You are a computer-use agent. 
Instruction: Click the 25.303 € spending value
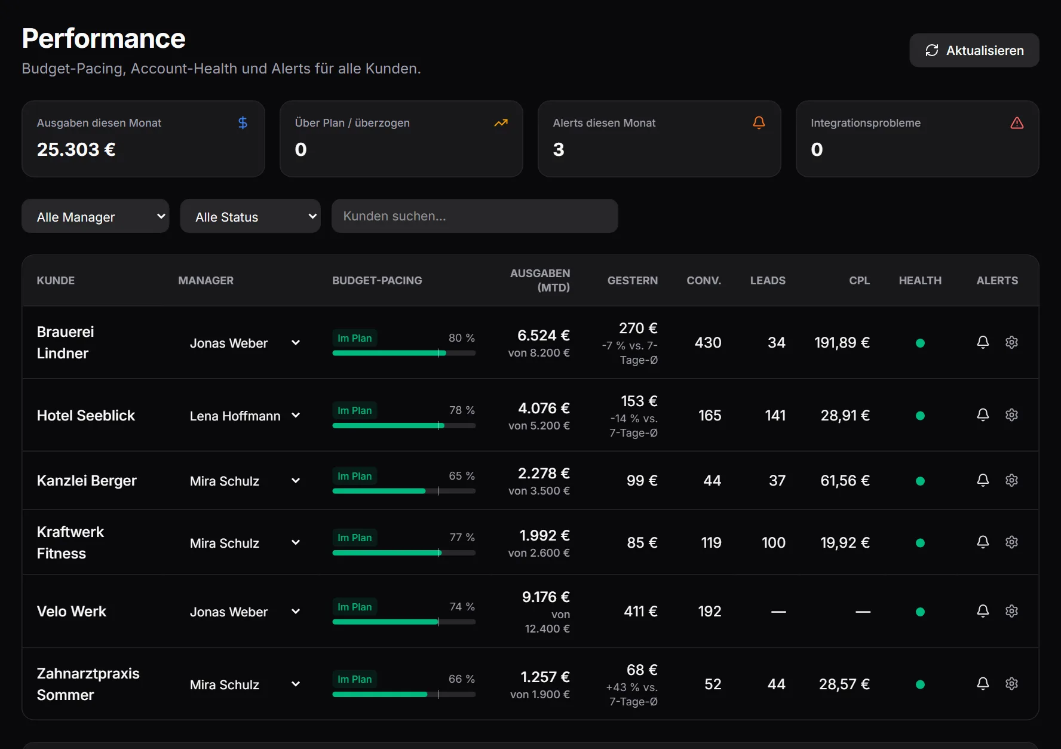(76, 149)
